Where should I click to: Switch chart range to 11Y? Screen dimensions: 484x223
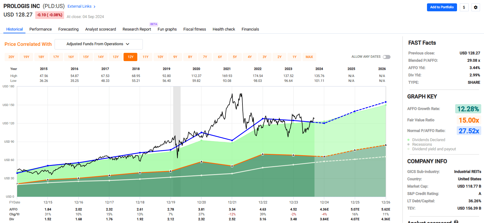(x=145, y=57)
